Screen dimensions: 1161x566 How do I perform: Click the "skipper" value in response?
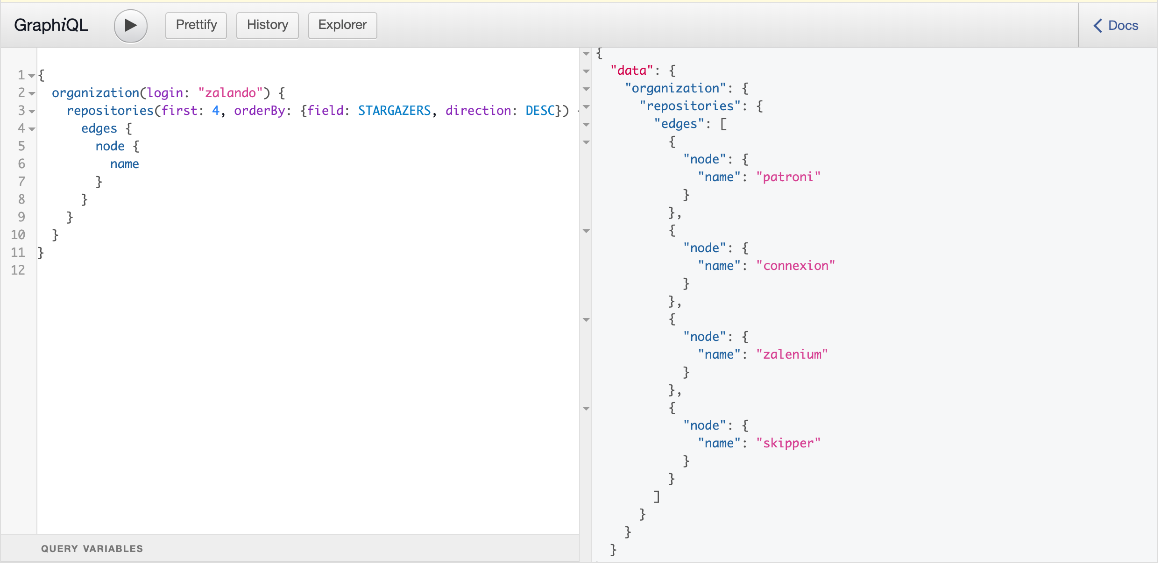pos(788,443)
